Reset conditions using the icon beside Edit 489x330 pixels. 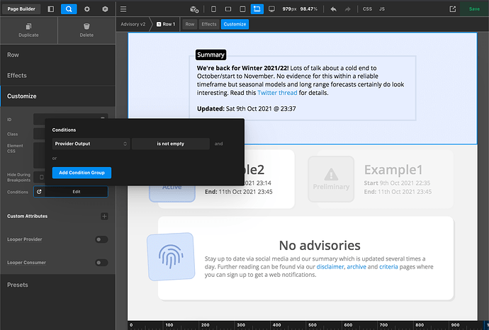[39, 191]
